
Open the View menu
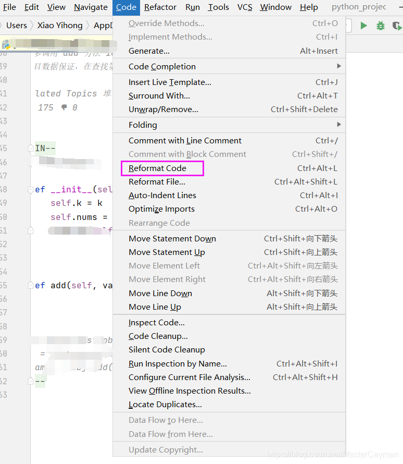point(56,7)
